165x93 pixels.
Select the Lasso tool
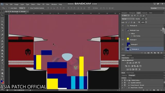pyautogui.click(x=2, y=22)
